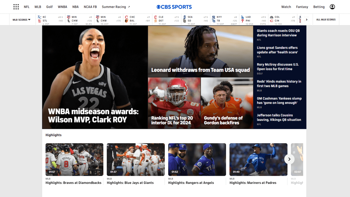Click the Royals logo in scores bar
This screenshot has height=197, width=350.
pyautogui.click(x=39, y=17)
